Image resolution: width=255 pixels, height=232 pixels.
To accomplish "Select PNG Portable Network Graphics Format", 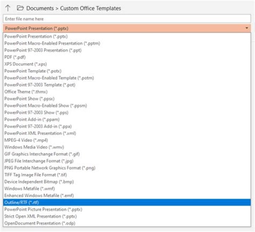I will pos(127,168).
